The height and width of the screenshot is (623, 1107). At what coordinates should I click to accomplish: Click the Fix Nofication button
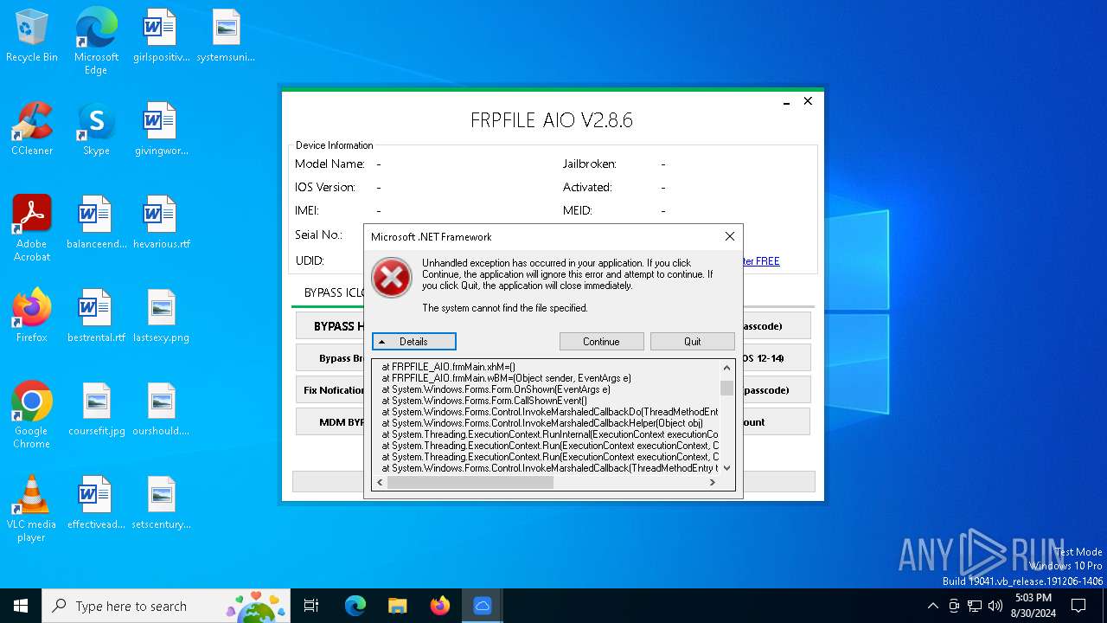(x=330, y=390)
